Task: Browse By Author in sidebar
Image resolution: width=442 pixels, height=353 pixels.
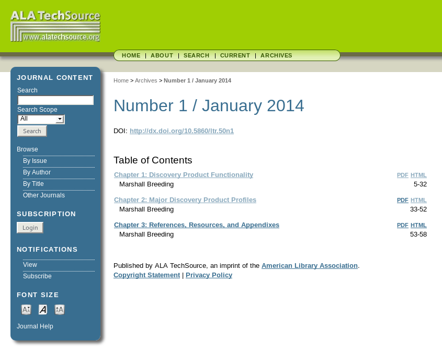Action: (37, 172)
